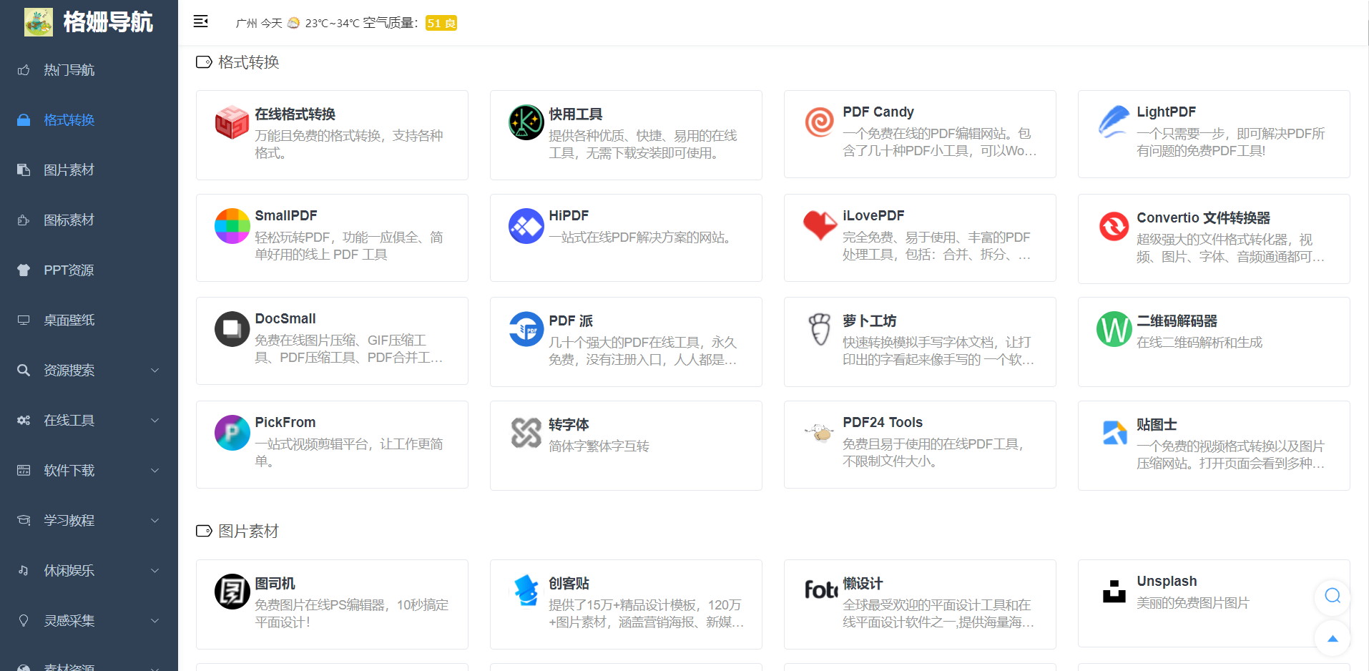
Task: Expand the 在线工具 sidebar chevron
Action: (154, 420)
